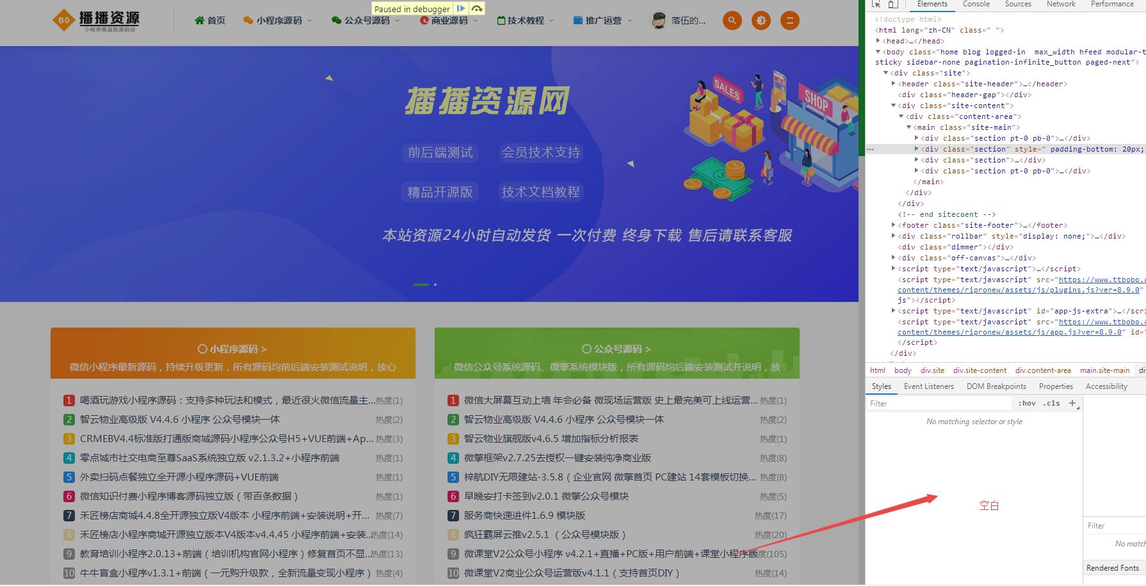Select the Elements tab in DevTools

point(932,4)
